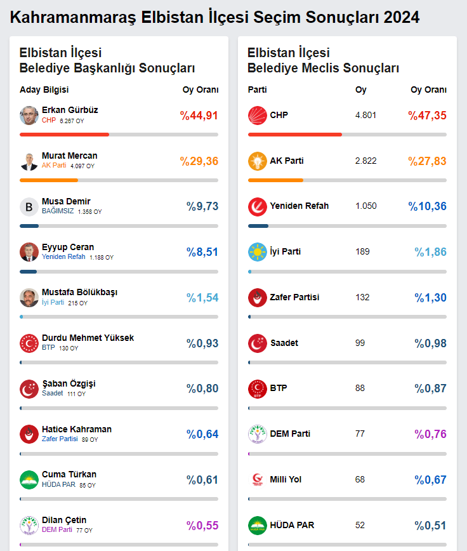Click the Parti column header
Image resolution: width=467 pixels, height=551 pixels.
point(257,90)
